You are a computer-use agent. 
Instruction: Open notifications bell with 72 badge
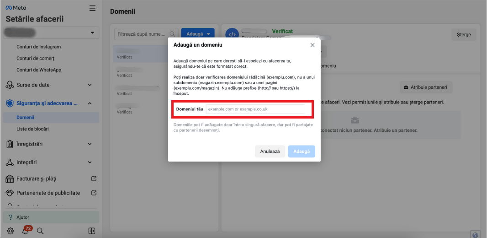26,231
